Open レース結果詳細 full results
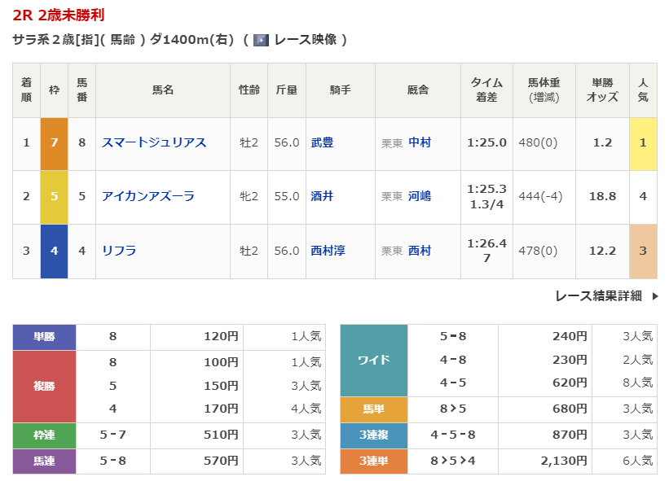 tap(598, 296)
